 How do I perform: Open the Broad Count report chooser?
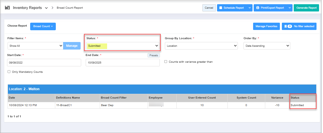[43, 26]
